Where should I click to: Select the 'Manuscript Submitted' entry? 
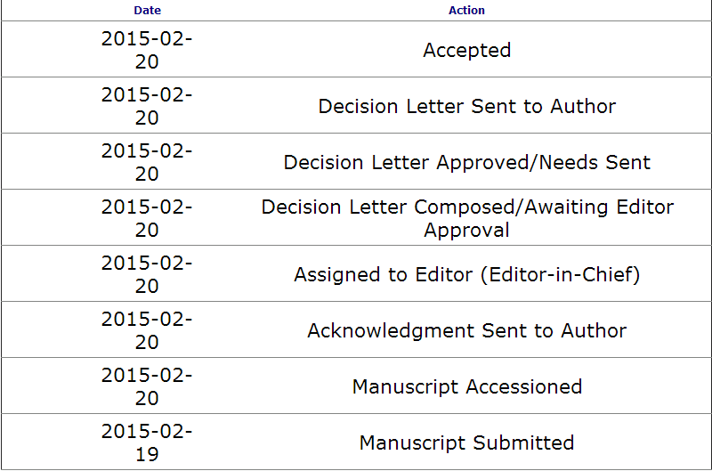tap(466, 443)
